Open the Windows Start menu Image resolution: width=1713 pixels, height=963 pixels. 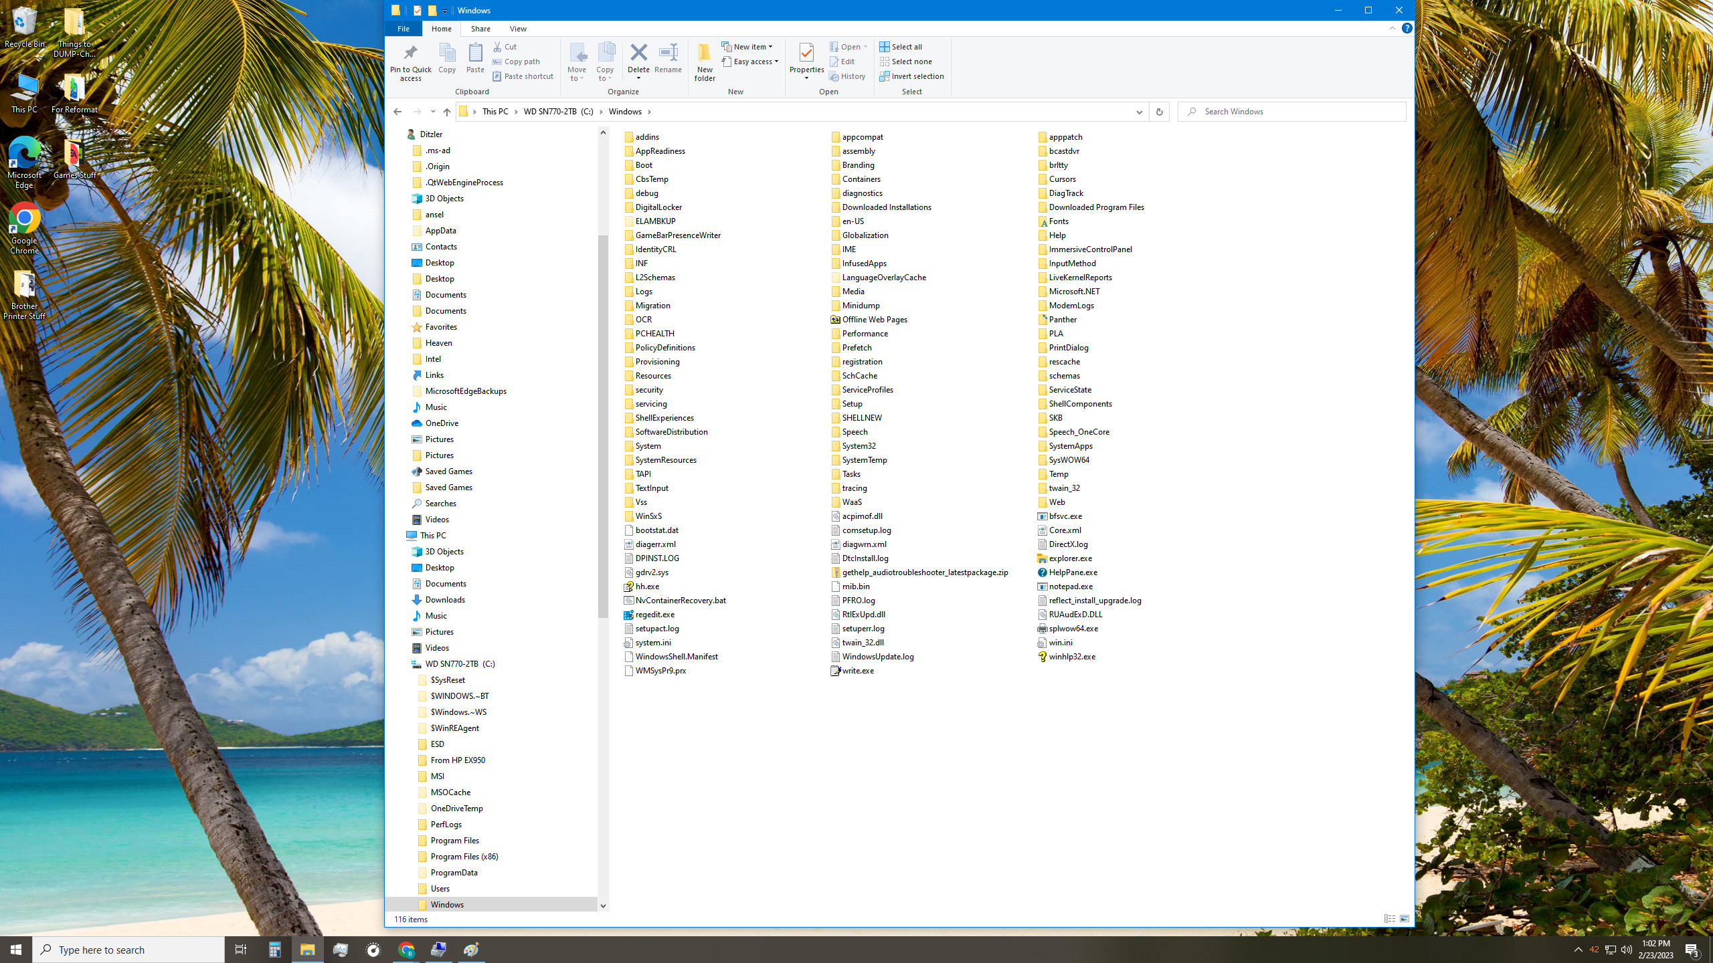(x=16, y=950)
